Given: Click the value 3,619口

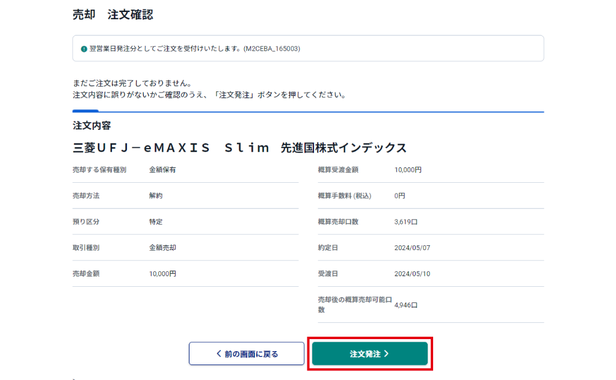Looking at the screenshot, I should click(x=406, y=222).
